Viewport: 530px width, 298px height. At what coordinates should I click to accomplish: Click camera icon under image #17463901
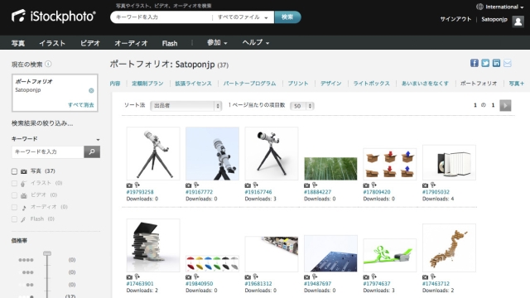(129, 277)
